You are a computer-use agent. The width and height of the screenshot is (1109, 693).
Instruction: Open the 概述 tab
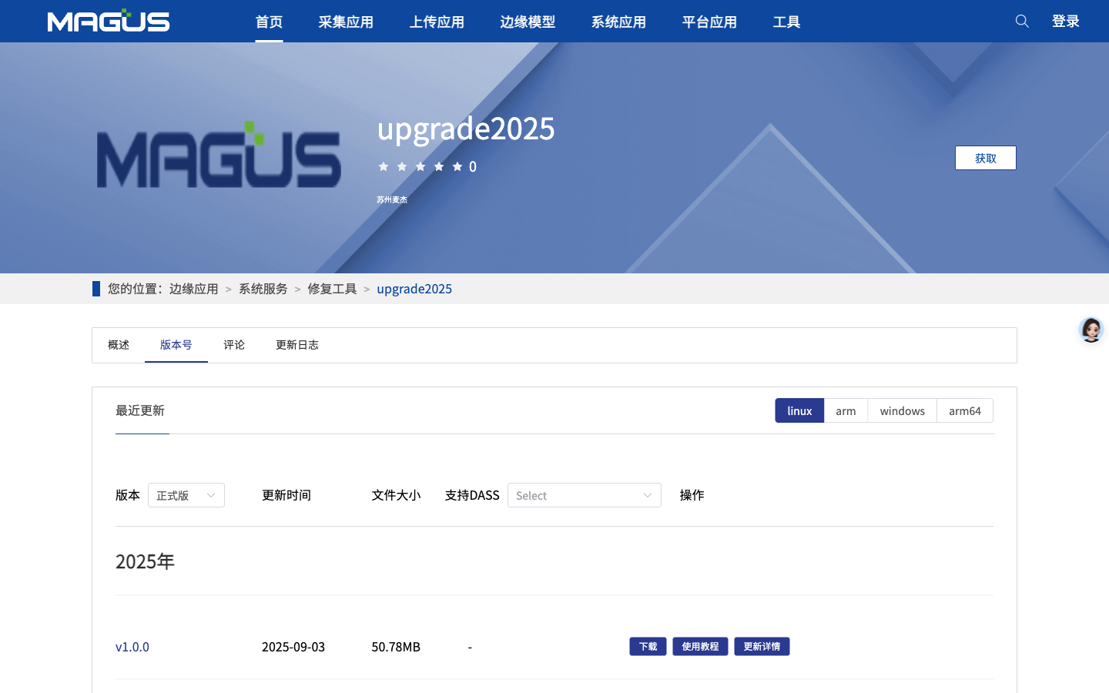119,345
